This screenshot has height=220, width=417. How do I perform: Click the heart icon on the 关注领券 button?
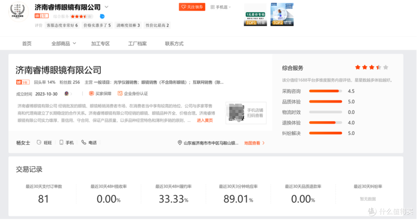tap(183, 7)
